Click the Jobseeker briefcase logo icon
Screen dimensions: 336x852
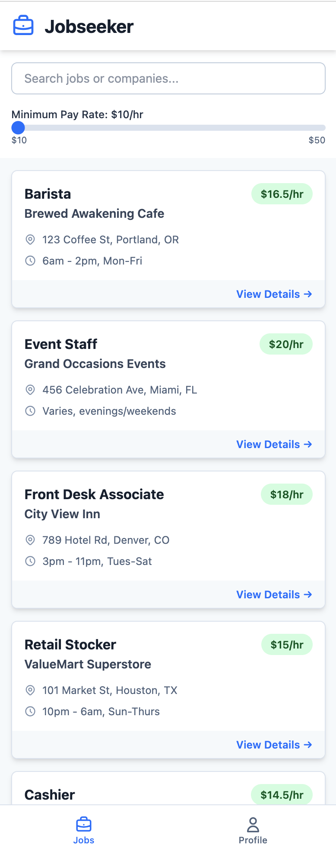[23, 26]
